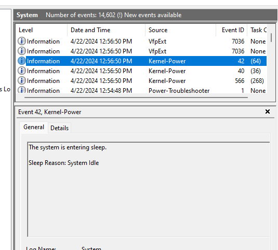The height and width of the screenshot is (250, 278).
Task: Sort events by Level column header
Action: 42,30
